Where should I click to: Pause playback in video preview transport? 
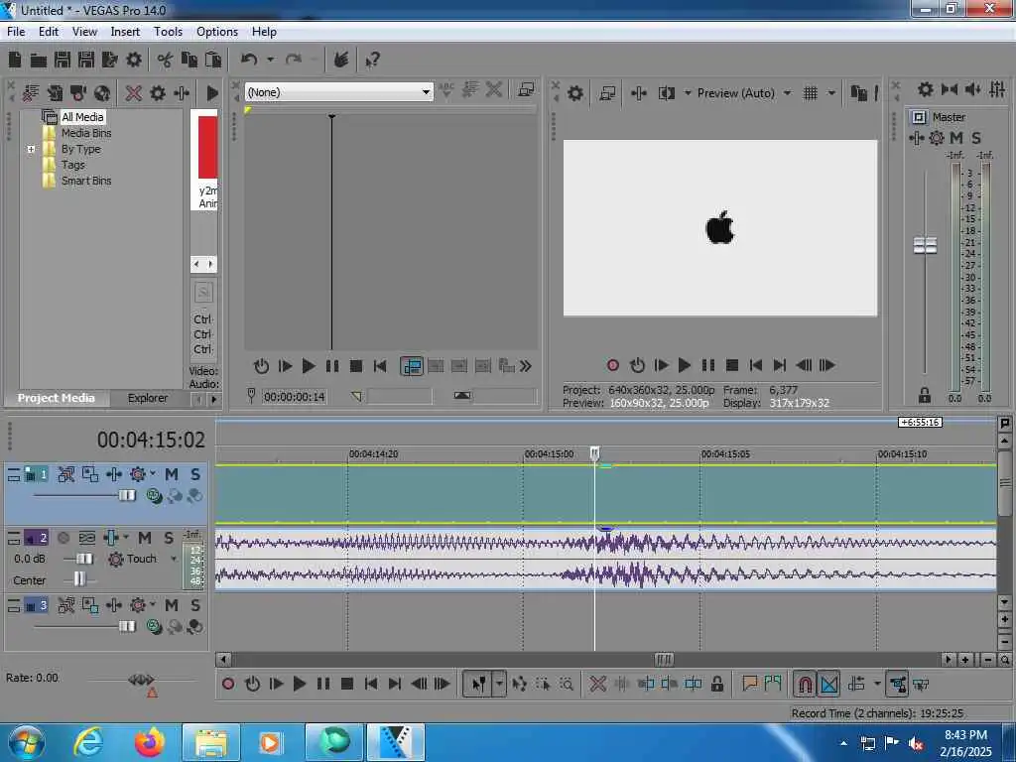coord(707,365)
